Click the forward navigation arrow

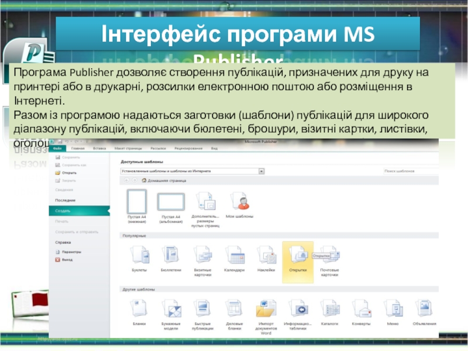click(x=135, y=180)
